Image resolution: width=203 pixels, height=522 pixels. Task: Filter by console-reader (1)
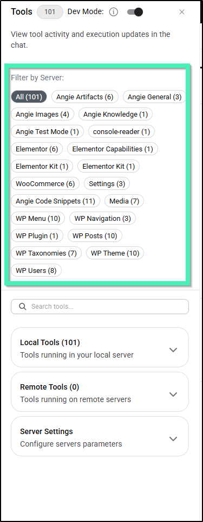click(x=122, y=131)
